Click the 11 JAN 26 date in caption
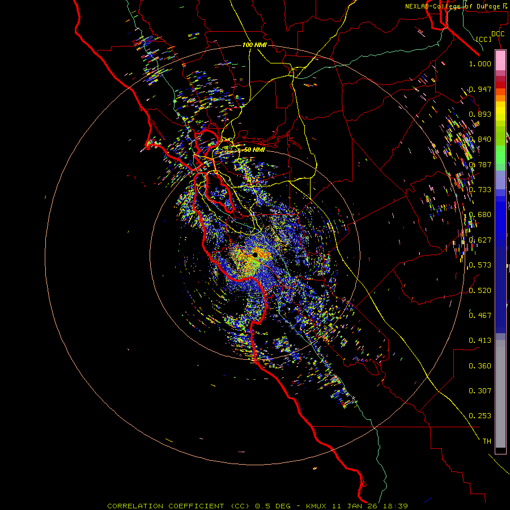 (x=356, y=506)
